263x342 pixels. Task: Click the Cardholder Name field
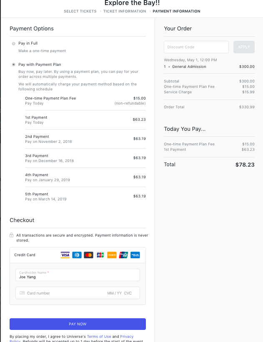tap(78, 275)
